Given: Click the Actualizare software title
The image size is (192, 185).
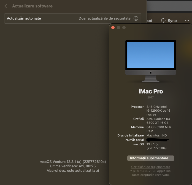Looking at the screenshot, I should pos(32,6).
